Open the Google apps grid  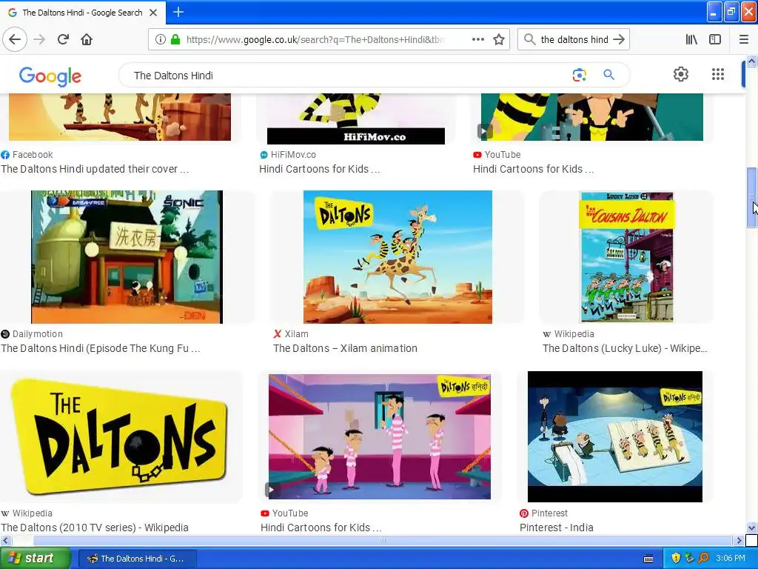[x=718, y=74]
